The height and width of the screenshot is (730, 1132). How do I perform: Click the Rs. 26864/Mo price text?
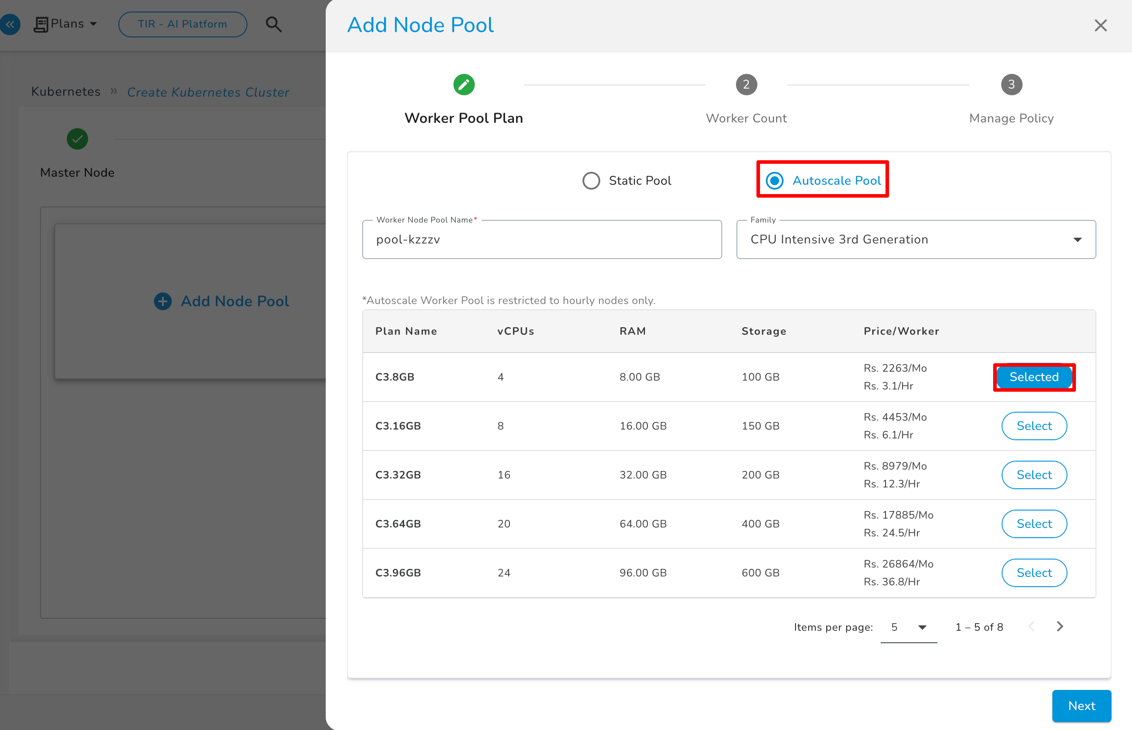(898, 564)
